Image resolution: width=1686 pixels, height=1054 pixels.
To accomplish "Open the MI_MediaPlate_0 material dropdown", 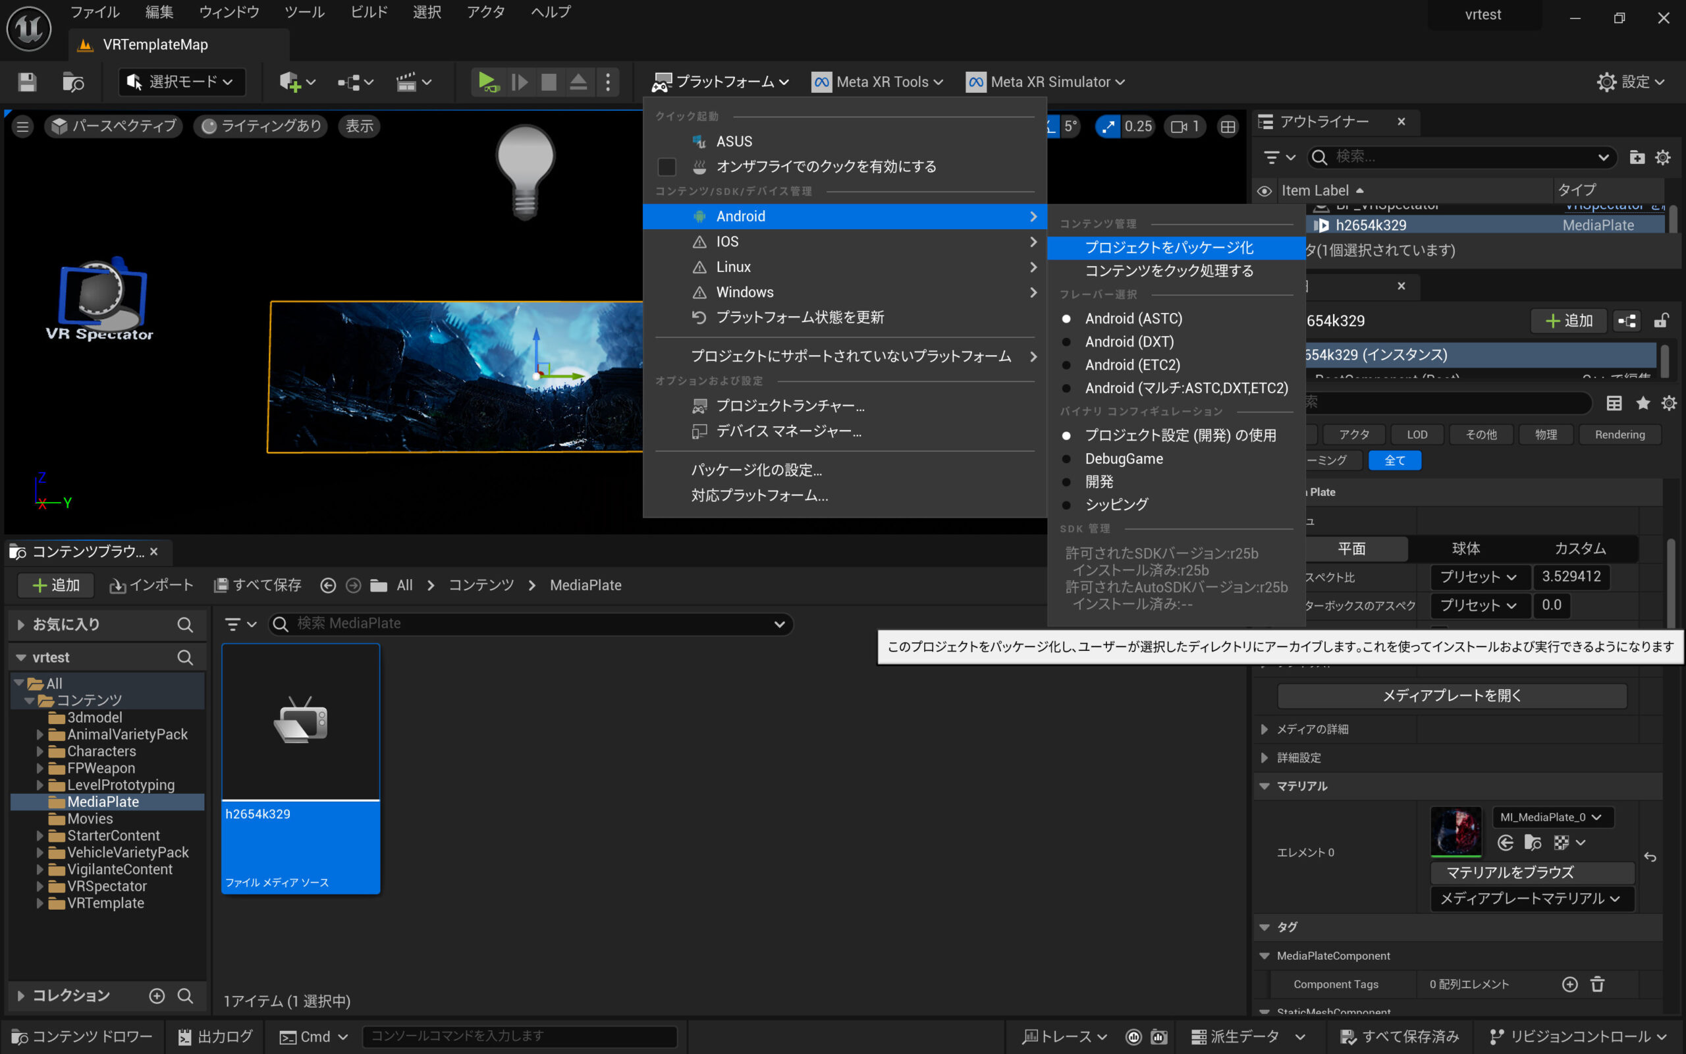I will 1551,817.
